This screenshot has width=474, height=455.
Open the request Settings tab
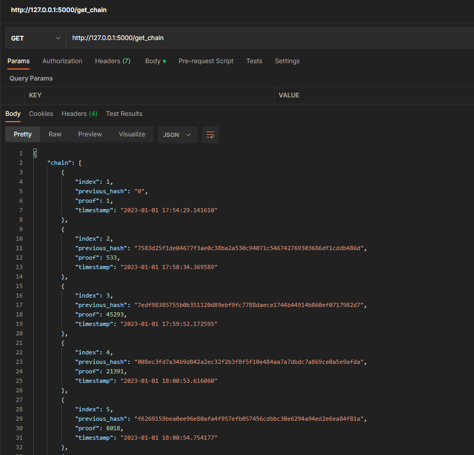click(287, 61)
